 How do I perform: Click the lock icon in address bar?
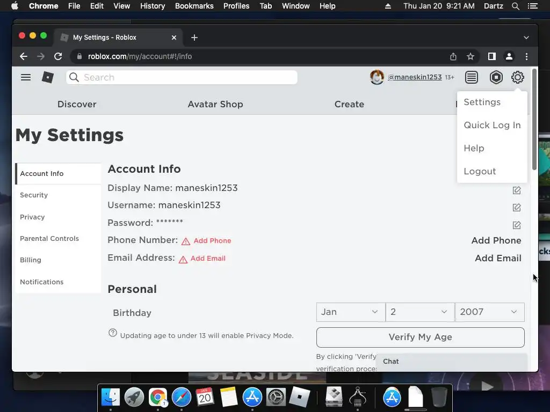[x=79, y=56]
